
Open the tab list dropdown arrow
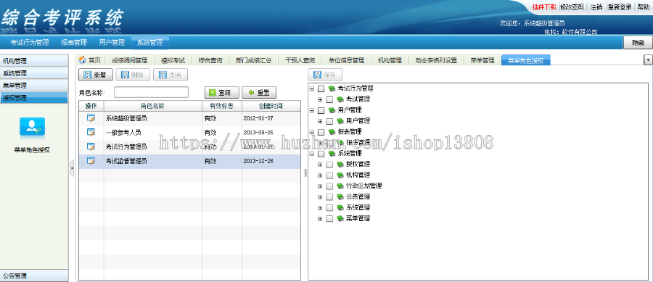tap(648, 60)
